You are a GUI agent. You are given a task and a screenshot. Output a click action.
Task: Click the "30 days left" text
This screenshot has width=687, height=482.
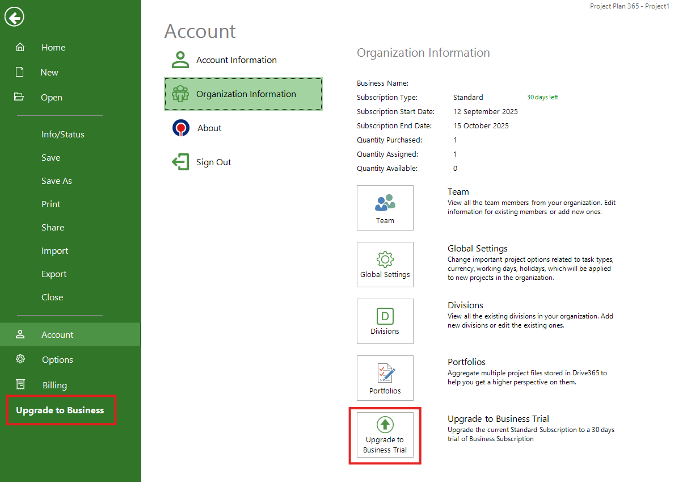pos(542,98)
